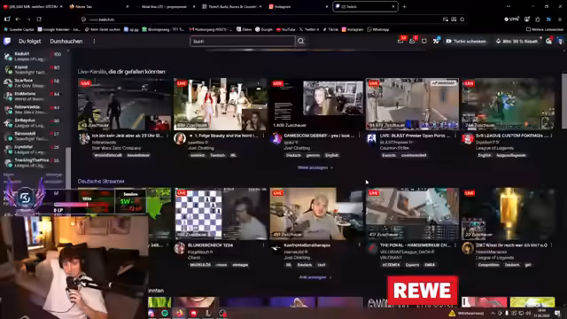
Task: Toggle the browser VPN button
Action: [x=511, y=19]
